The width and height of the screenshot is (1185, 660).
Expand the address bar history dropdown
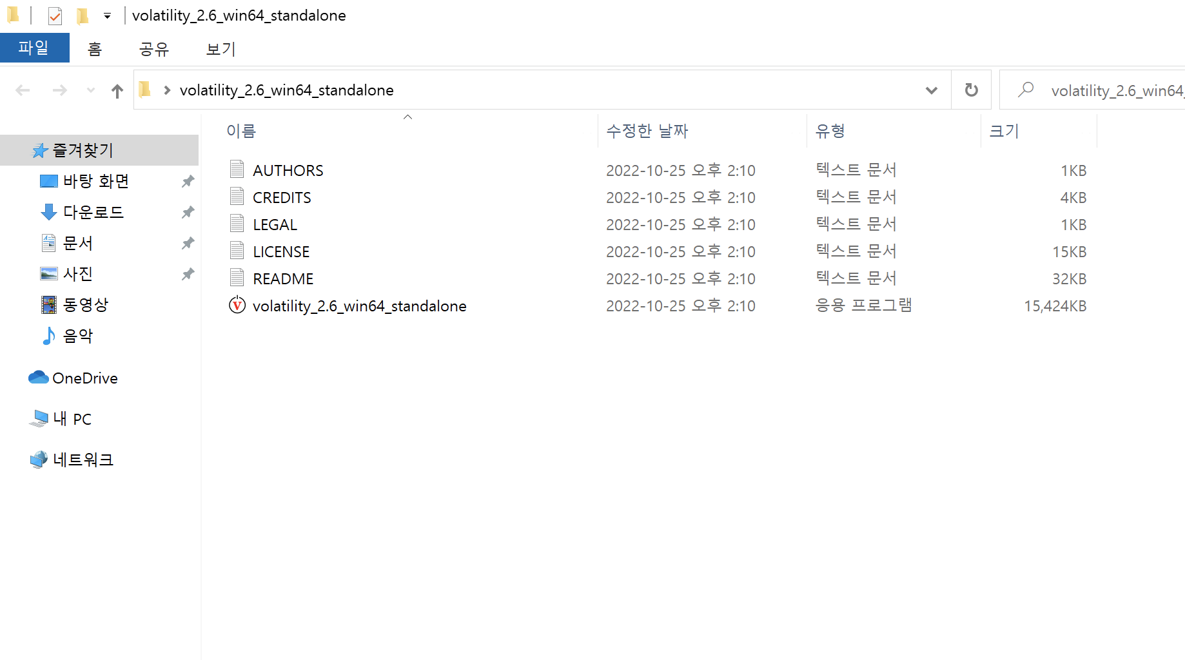tap(932, 90)
